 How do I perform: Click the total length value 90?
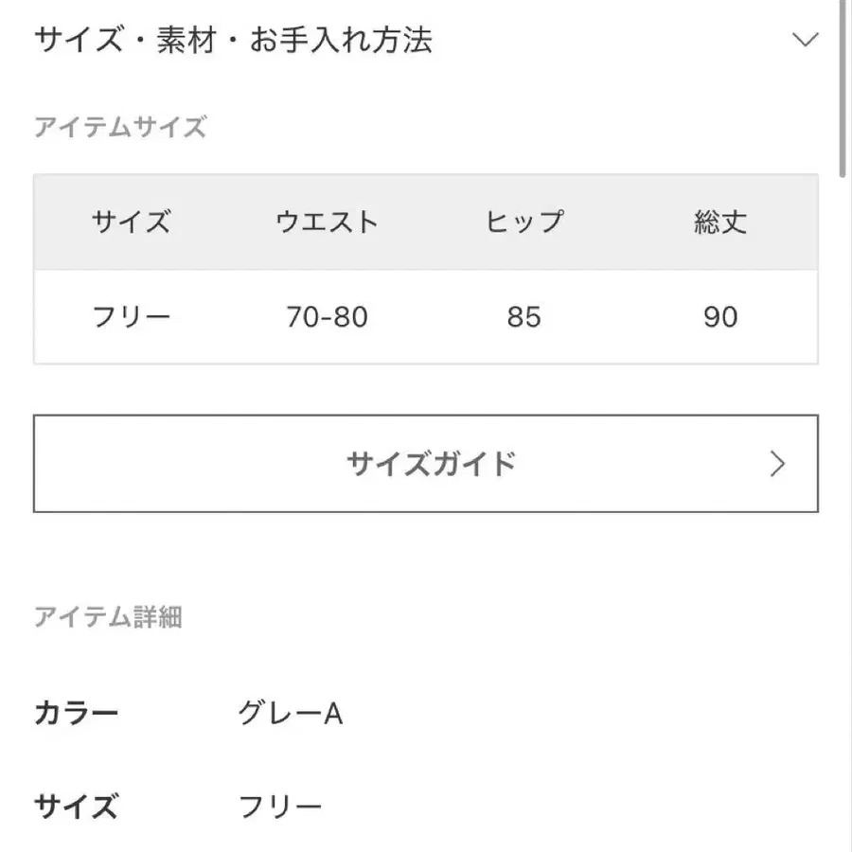[720, 316]
